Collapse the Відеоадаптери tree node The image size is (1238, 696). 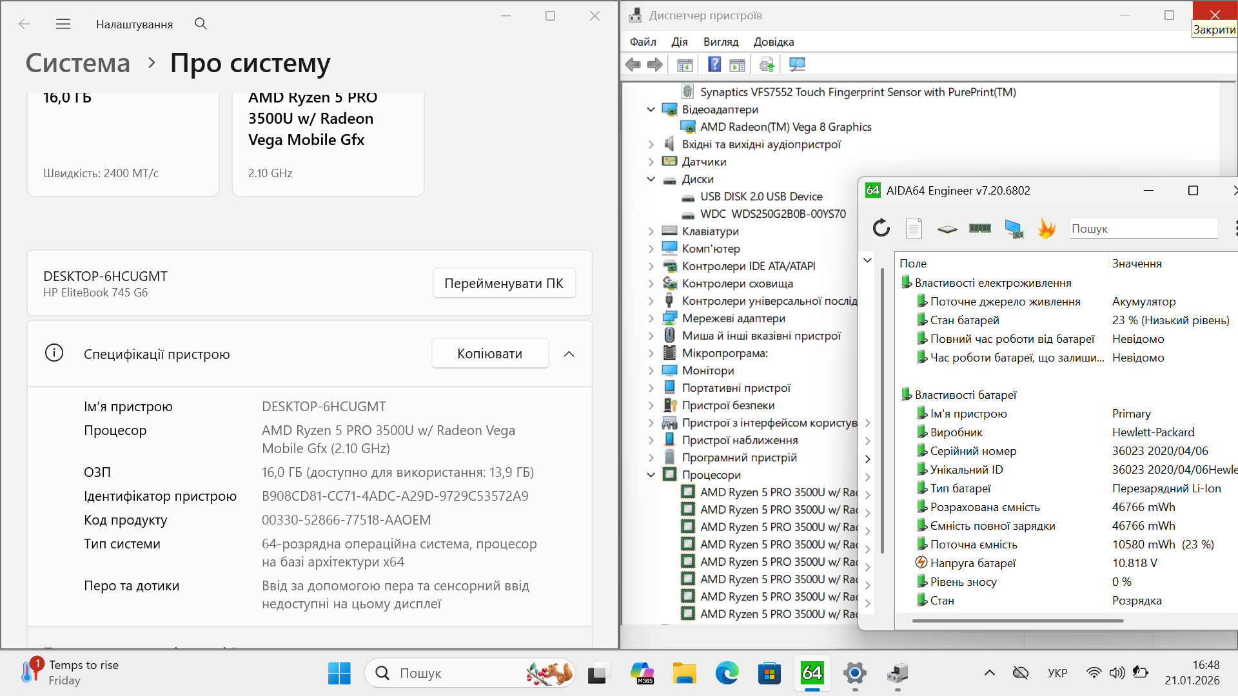(x=651, y=110)
